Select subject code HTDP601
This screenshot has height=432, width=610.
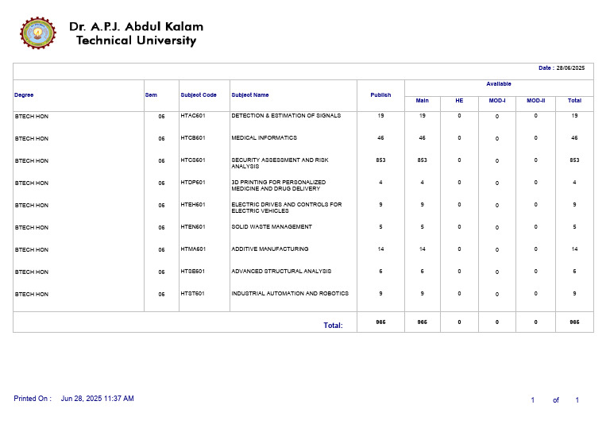click(192, 182)
